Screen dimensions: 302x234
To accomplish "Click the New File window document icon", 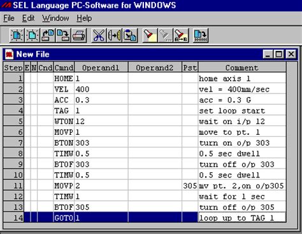I will 10,54.
